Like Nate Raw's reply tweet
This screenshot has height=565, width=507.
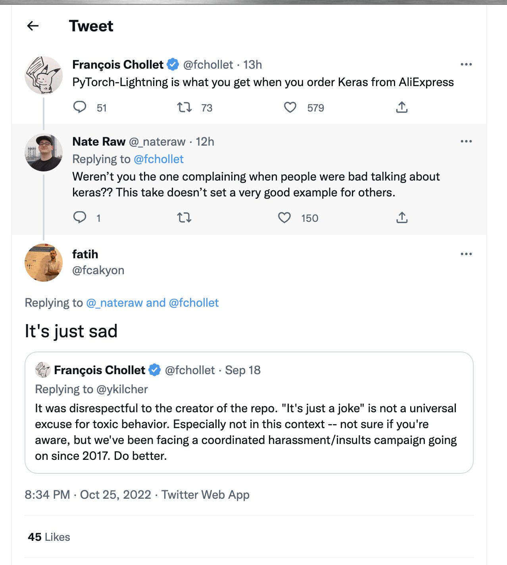pos(284,217)
